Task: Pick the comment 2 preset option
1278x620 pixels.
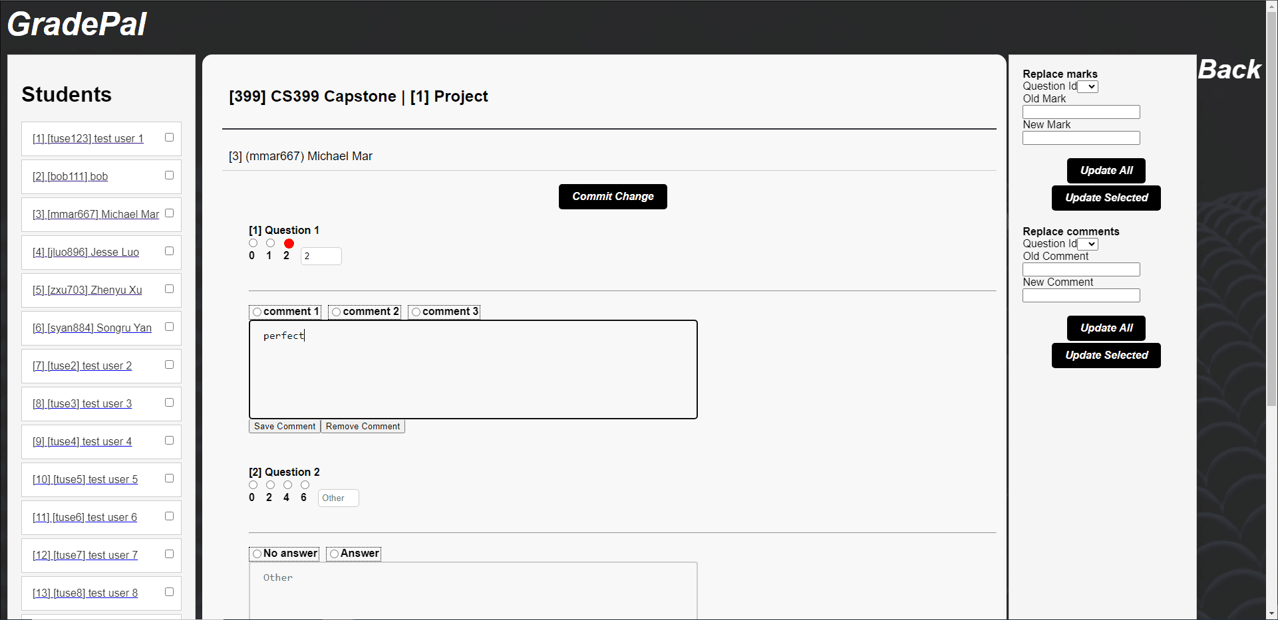Action: tap(337, 312)
